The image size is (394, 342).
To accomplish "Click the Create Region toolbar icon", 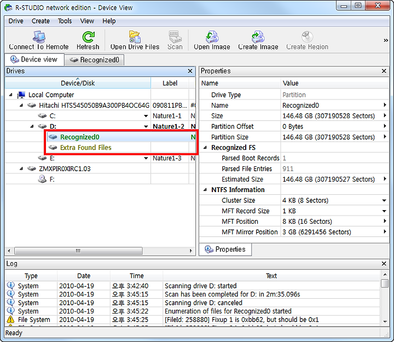I will [307, 37].
